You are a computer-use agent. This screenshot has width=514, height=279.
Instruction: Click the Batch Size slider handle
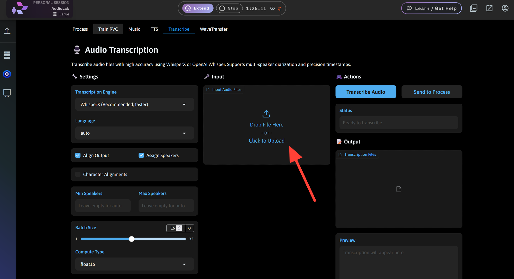[132, 239]
